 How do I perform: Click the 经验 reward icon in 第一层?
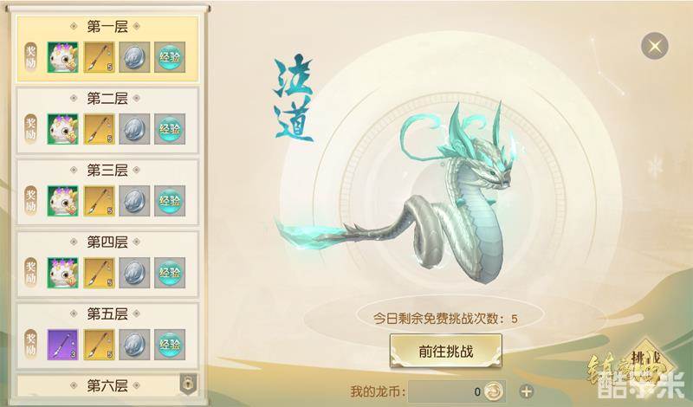click(x=170, y=57)
